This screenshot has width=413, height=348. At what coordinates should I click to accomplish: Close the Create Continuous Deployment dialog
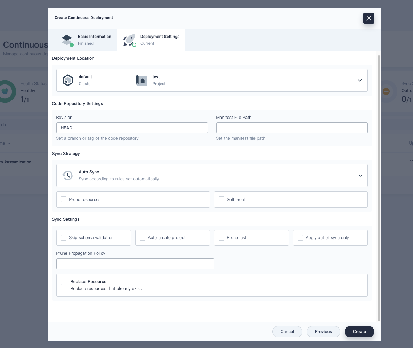click(369, 18)
